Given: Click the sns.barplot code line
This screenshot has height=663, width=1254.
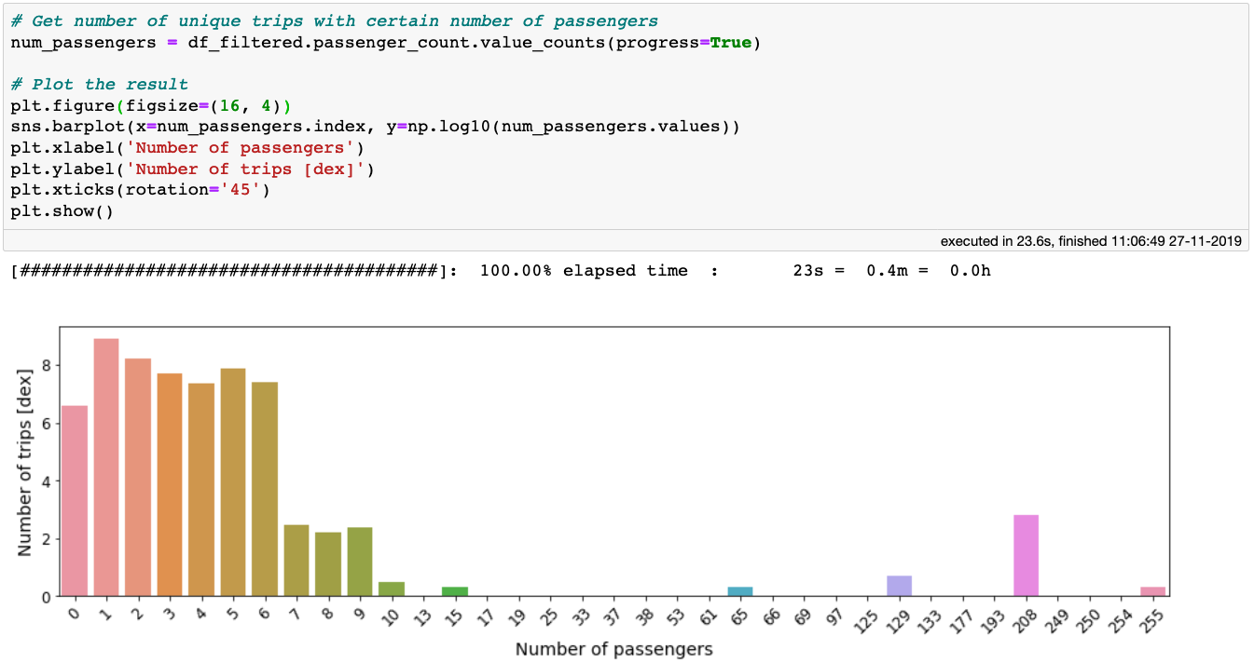Looking at the screenshot, I should 375,126.
